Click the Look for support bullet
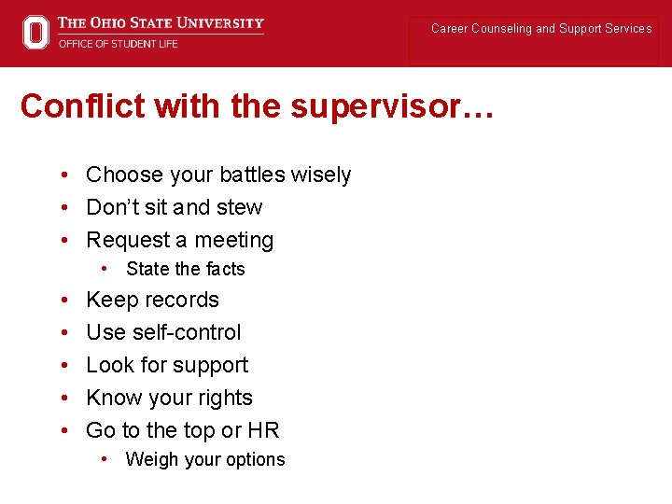Viewport: 672px width, 504px height. (167, 365)
